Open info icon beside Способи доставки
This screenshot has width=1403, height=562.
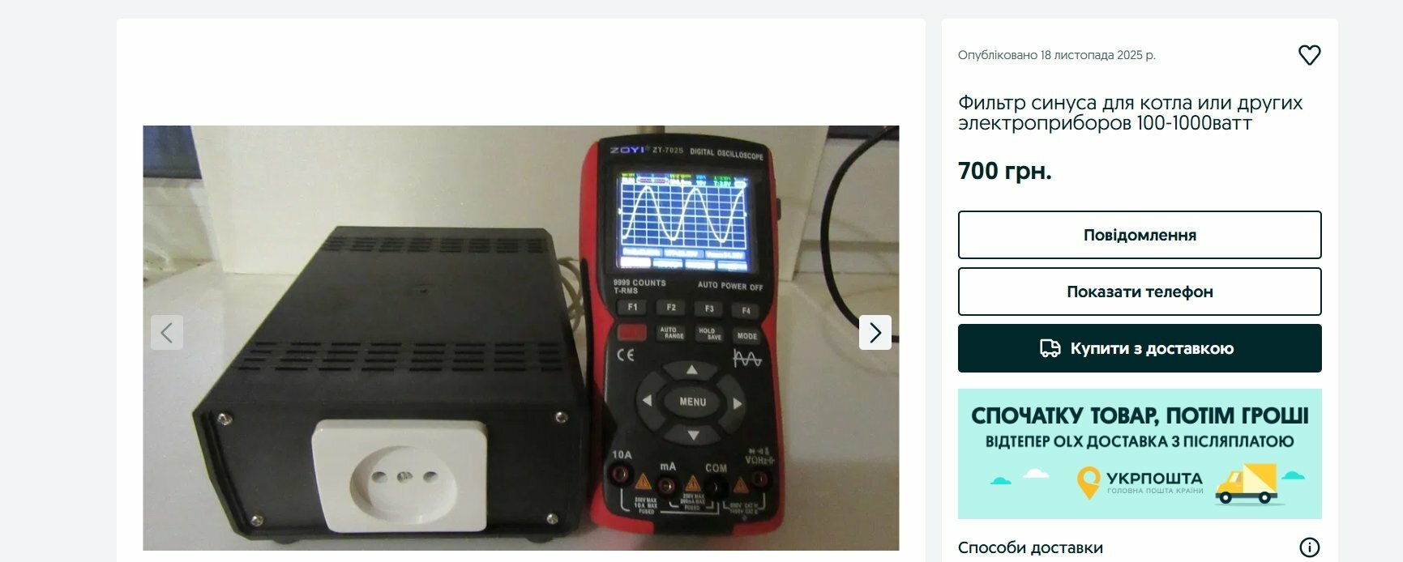1310,547
